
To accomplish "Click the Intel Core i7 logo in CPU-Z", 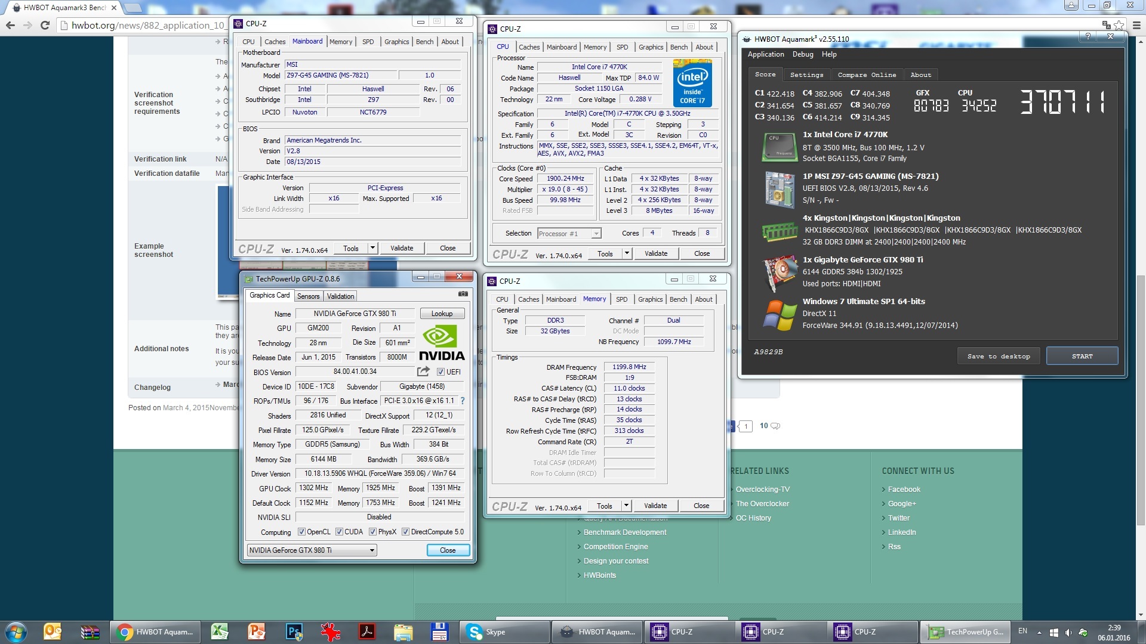I will 692,83.
